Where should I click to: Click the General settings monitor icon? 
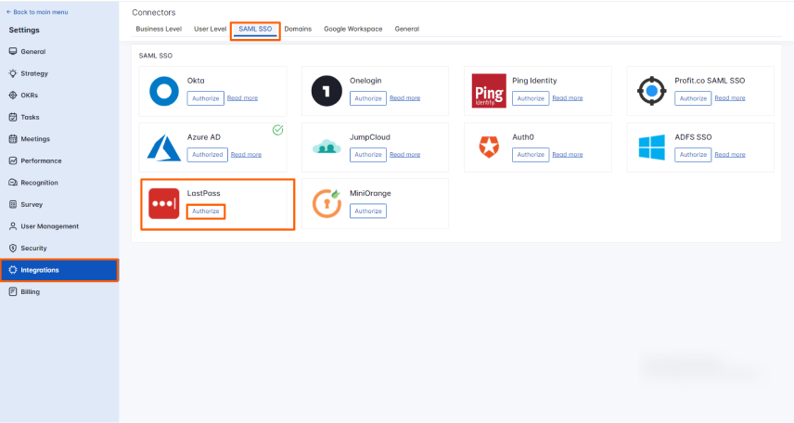[x=13, y=51]
